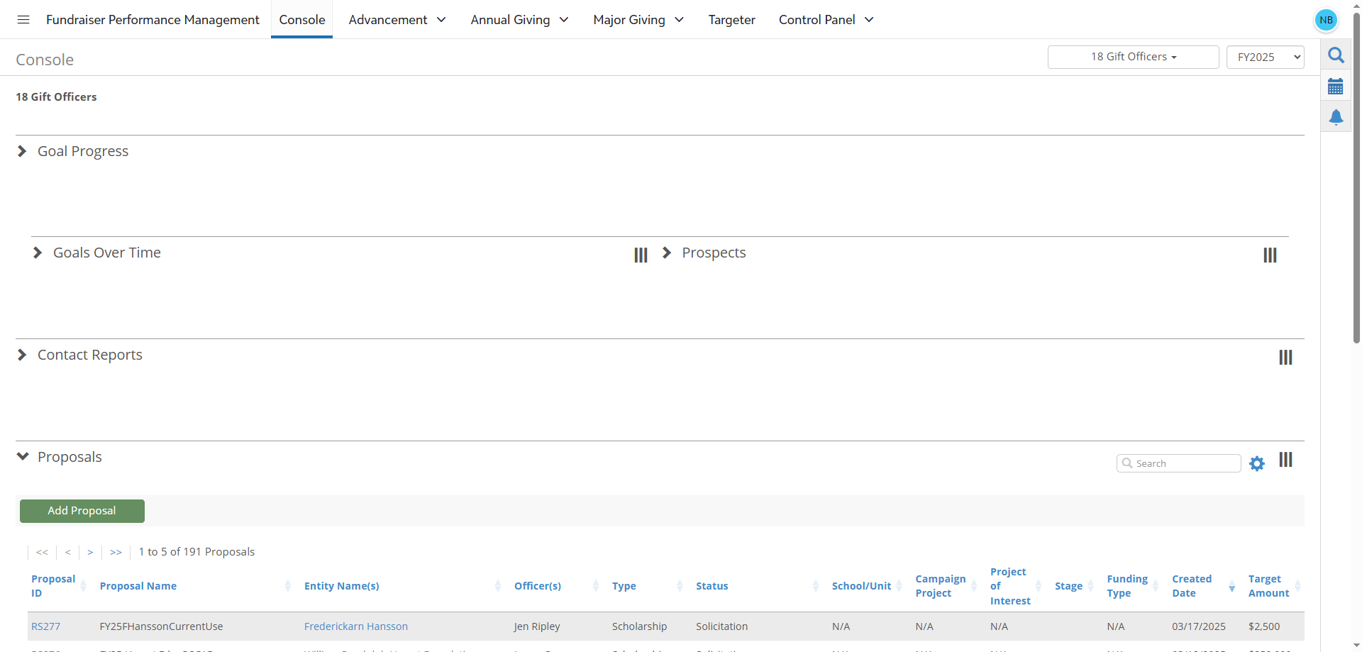Go to first page of proposals

tap(42, 552)
